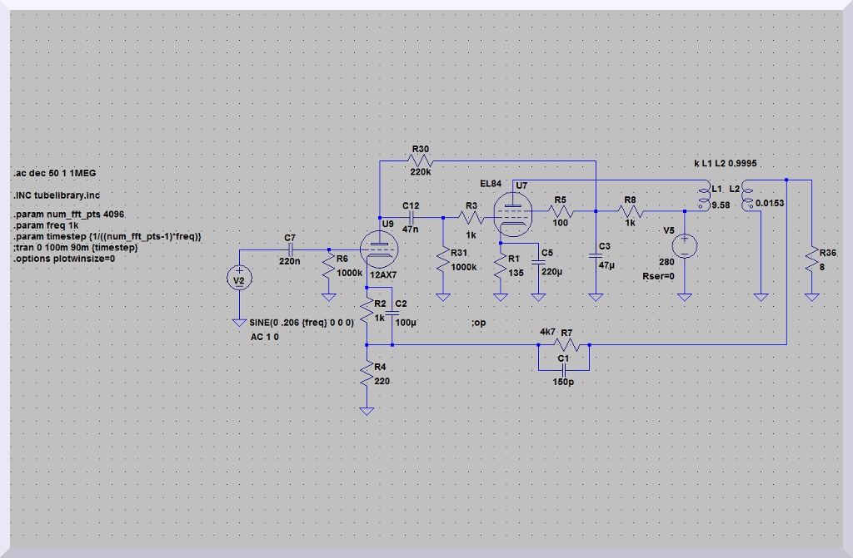Click the 12AX7 triode tube symbol U9

pyautogui.click(x=379, y=249)
